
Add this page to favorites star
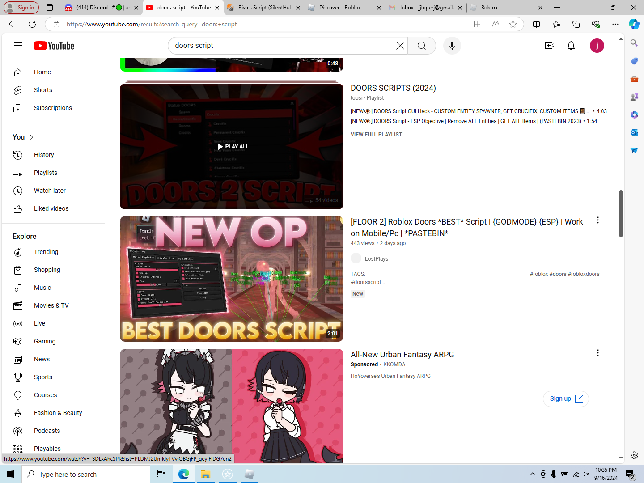[x=513, y=24]
